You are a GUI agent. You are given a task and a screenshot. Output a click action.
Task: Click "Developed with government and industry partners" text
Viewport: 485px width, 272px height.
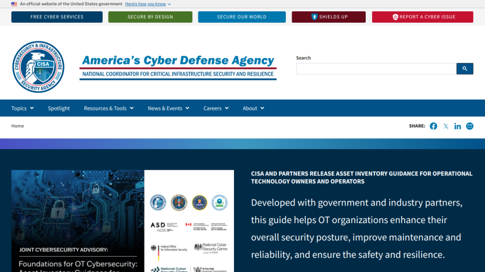[357, 203]
